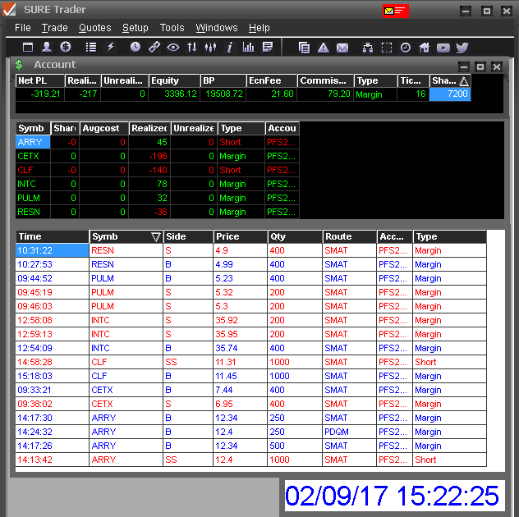Open the Quotes menu
519x517 pixels.
pos(94,28)
